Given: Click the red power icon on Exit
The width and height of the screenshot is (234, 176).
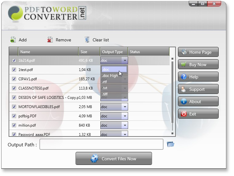Looking at the screenshot, I should 184,114.
